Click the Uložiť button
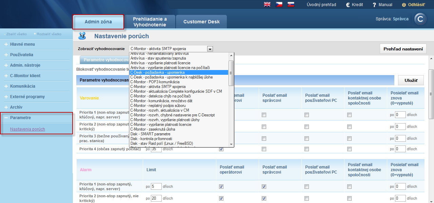 (x=411, y=81)
